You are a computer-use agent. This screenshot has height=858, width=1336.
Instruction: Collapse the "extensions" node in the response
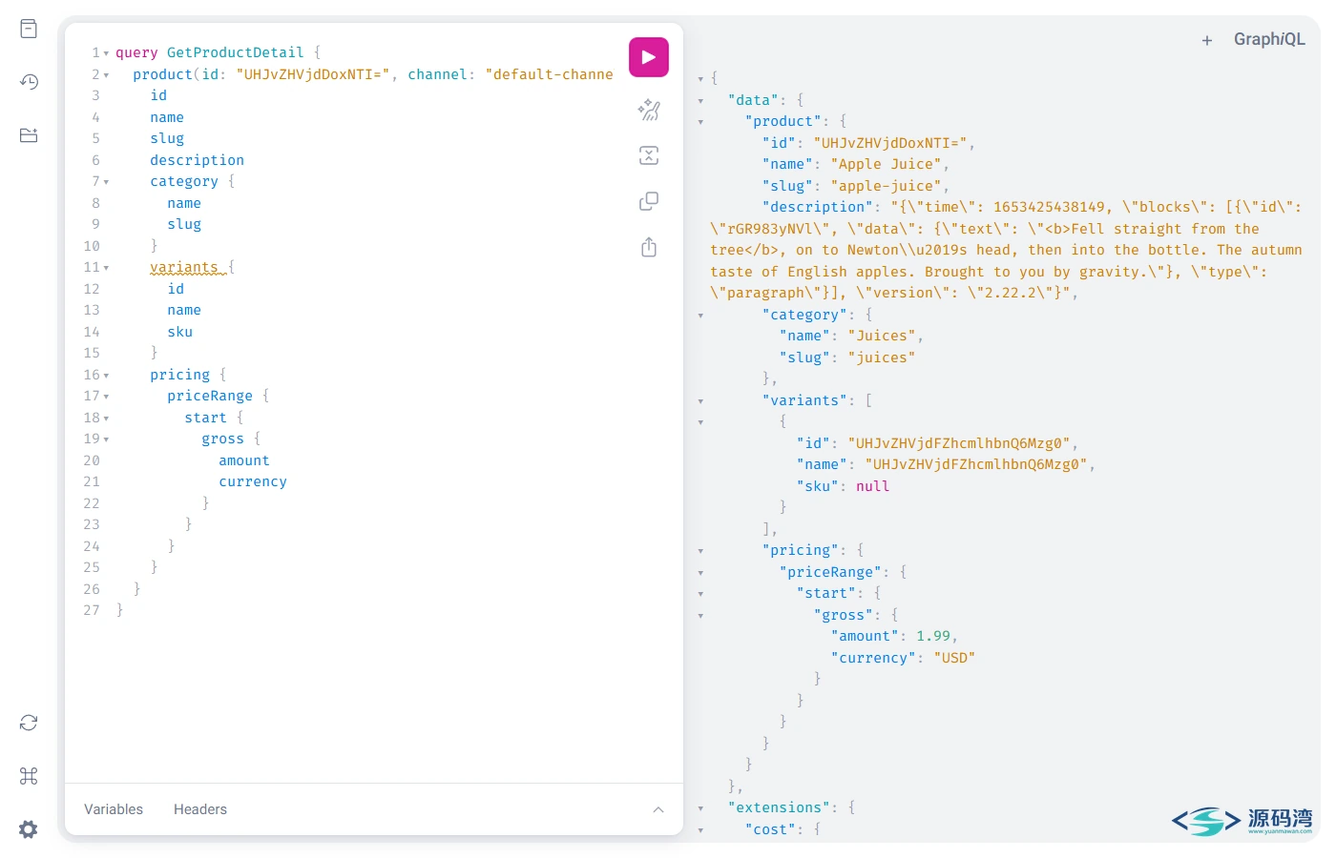pos(700,808)
